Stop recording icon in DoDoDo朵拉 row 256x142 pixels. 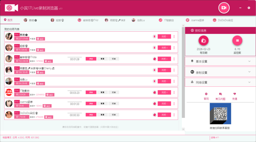pos(154,115)
